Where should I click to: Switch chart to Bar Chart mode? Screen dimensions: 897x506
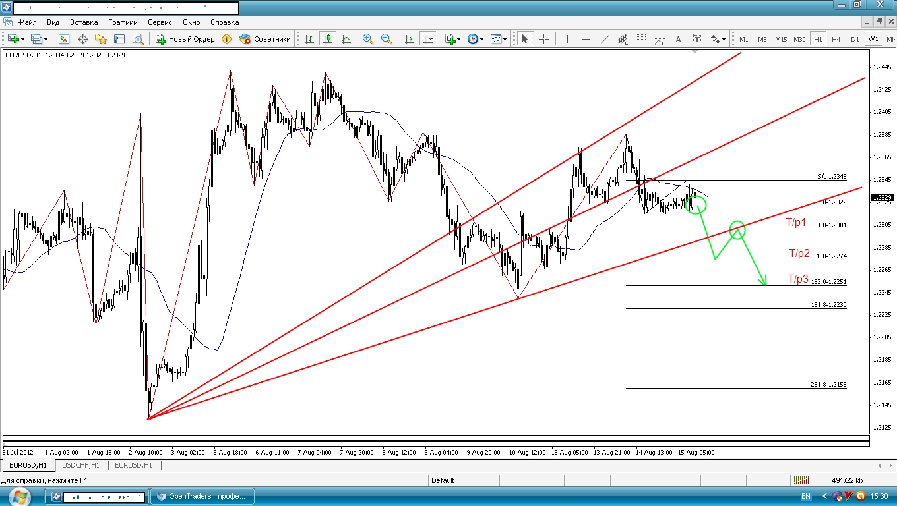point(309,39)
